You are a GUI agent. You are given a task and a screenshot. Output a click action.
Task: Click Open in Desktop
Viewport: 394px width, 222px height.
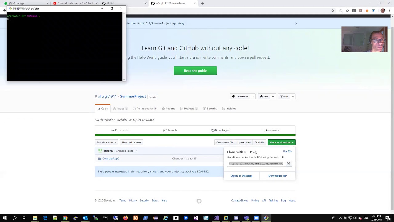[x=242, y=176]
